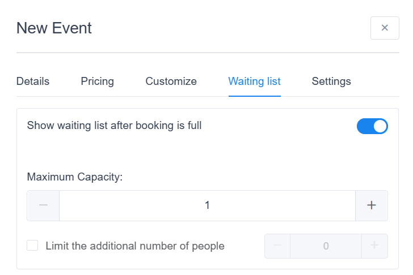Click the minus for additional people limit
The image size is (413, 275).
tap(277, 246)
